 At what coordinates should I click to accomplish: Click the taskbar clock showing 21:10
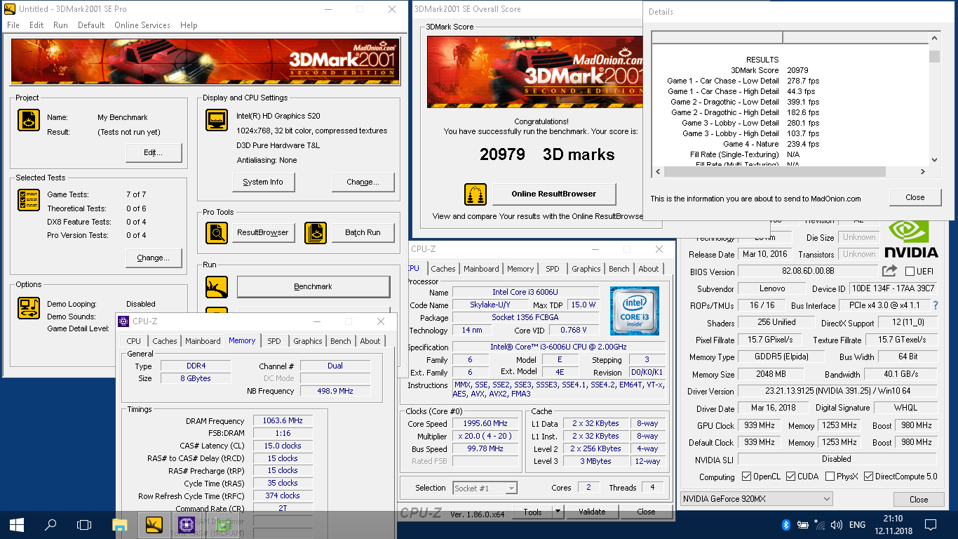pos(893,519)
